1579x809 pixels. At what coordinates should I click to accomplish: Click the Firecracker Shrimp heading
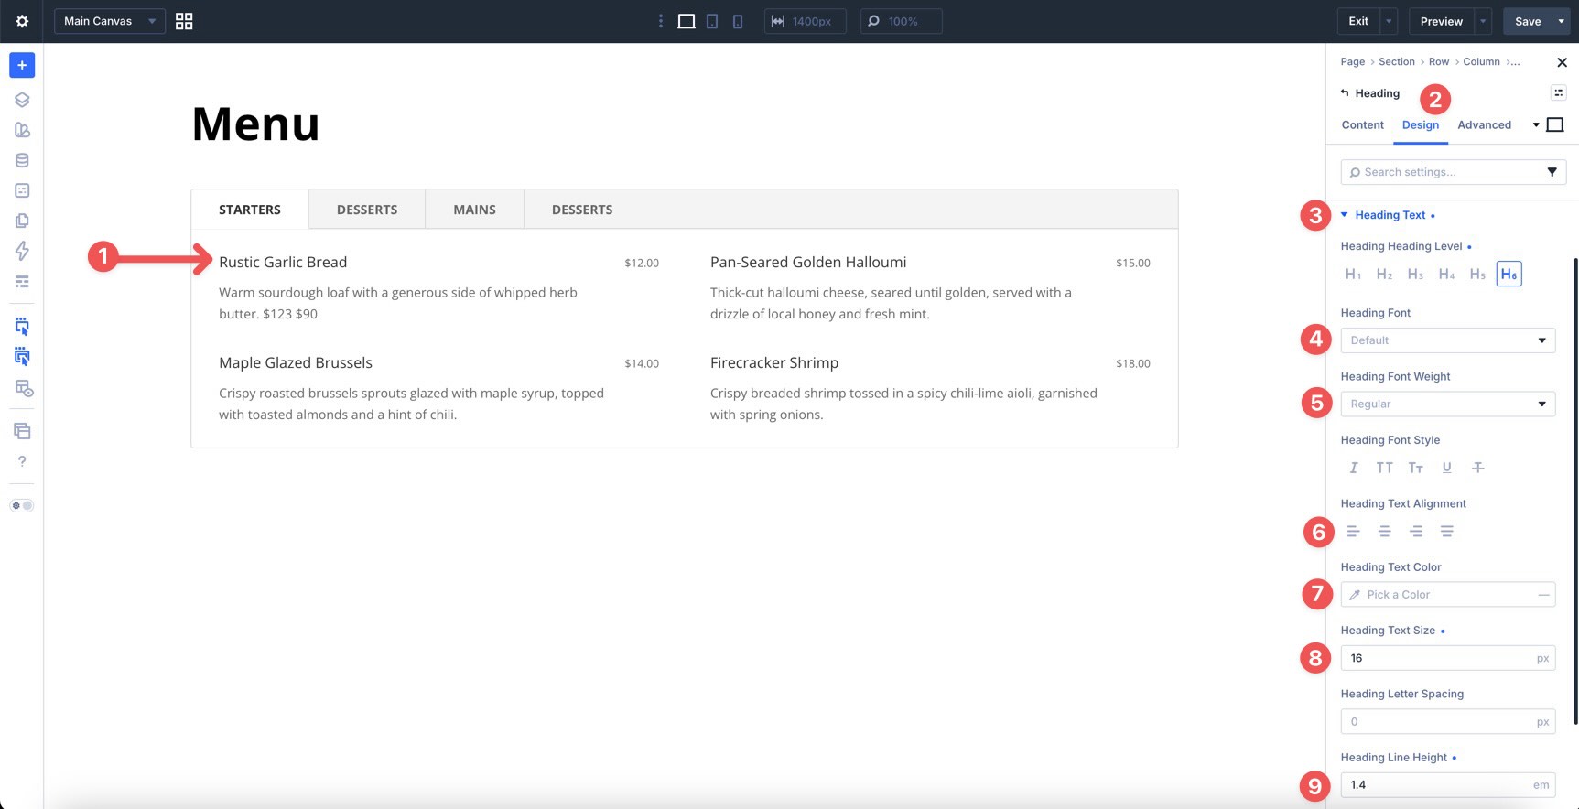pos(774,362)
